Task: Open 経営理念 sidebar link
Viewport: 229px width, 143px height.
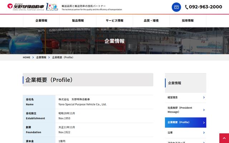Action: pos(185,98)
